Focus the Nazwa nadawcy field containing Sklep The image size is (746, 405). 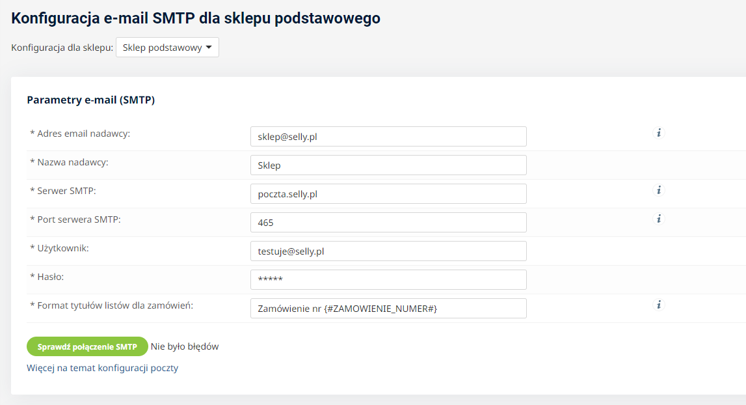388,165
